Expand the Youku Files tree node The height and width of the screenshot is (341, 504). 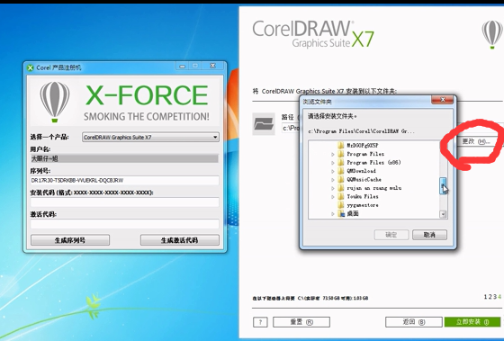333,197
